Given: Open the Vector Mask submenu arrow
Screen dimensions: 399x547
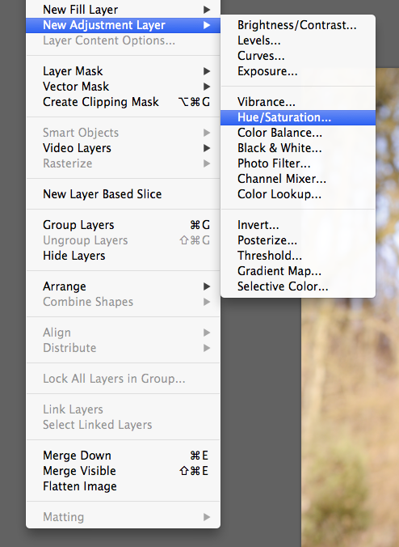Looking at the screenshot, I should [x=207, y=87].
